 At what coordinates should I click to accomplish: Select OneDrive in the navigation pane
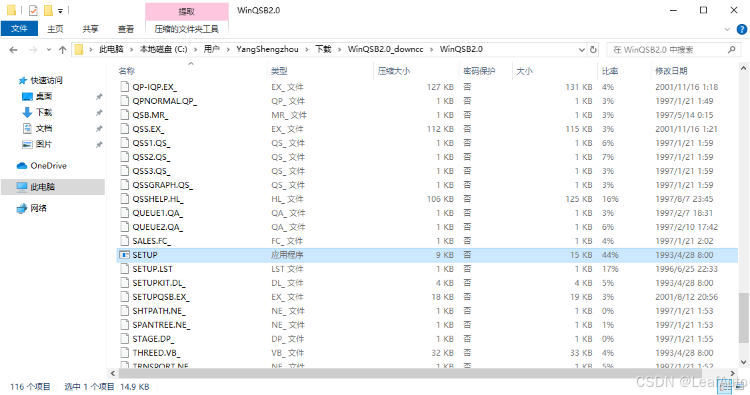point(48,166)
